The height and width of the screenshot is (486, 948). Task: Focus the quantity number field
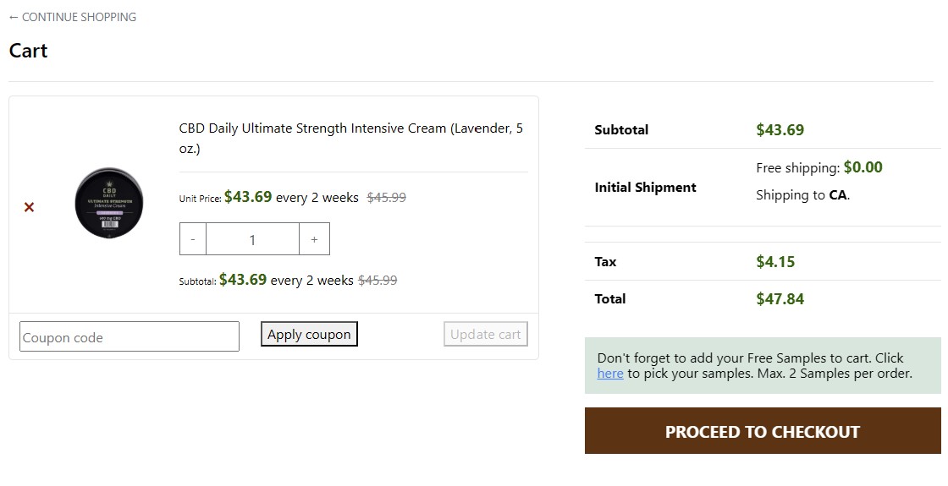tap(253, 239)
